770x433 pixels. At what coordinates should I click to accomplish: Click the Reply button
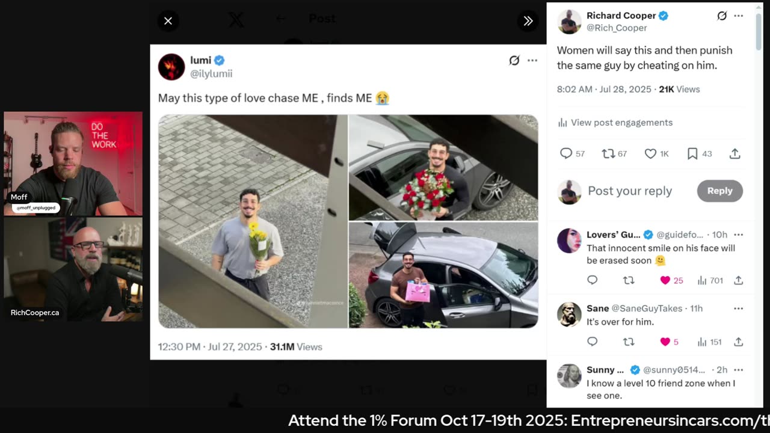(x=719, y=191)
